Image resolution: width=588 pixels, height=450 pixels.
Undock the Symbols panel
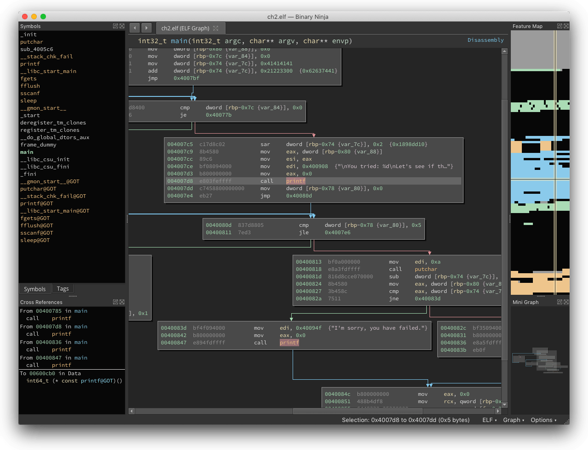pos(116,26)
